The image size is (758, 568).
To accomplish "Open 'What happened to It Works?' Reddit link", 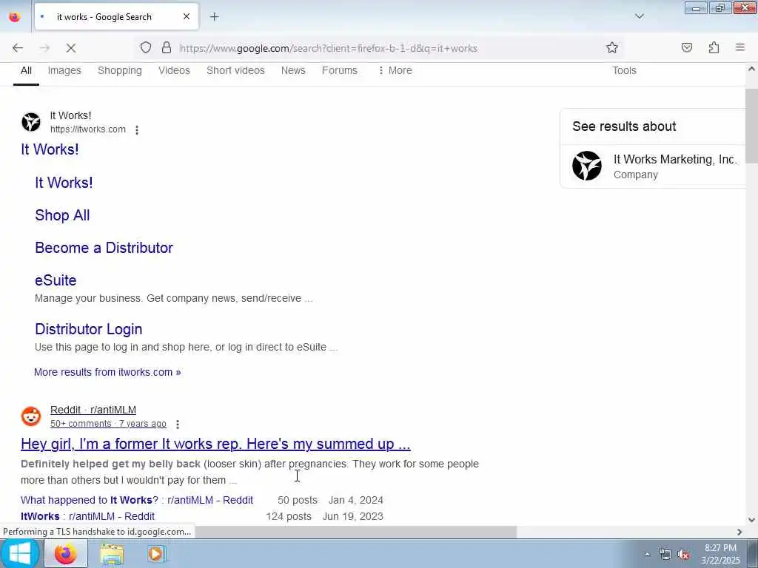I will point(137,500).
